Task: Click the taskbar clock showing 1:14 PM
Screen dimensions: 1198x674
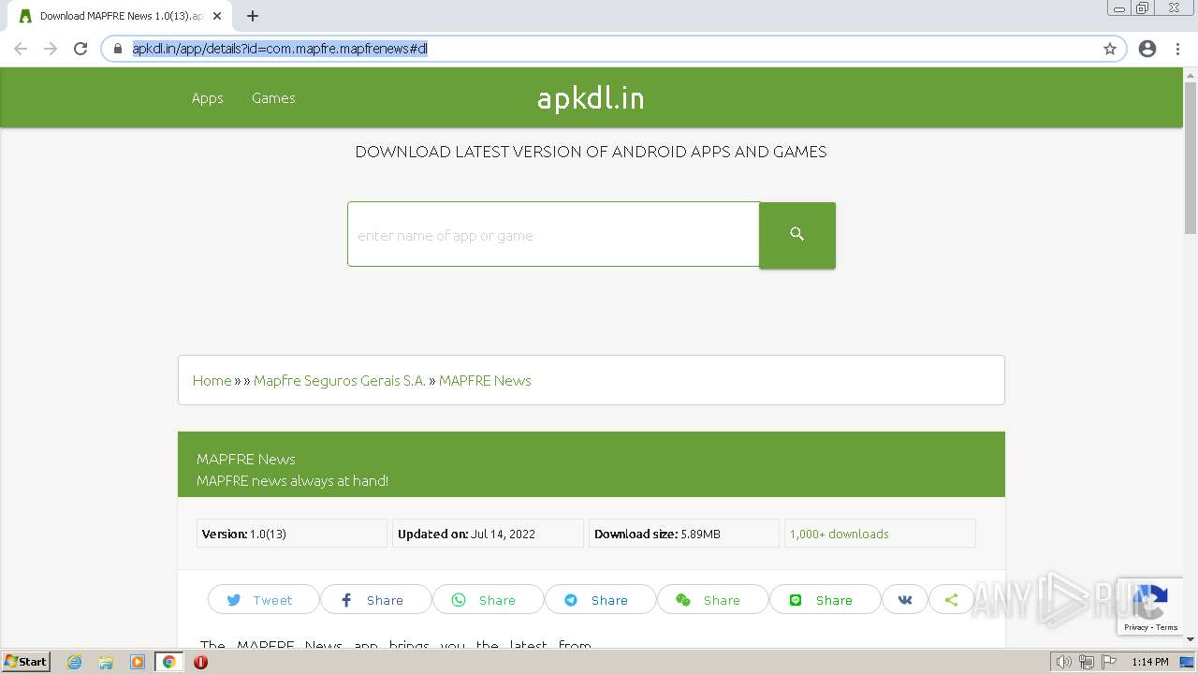Action: 1149,662
